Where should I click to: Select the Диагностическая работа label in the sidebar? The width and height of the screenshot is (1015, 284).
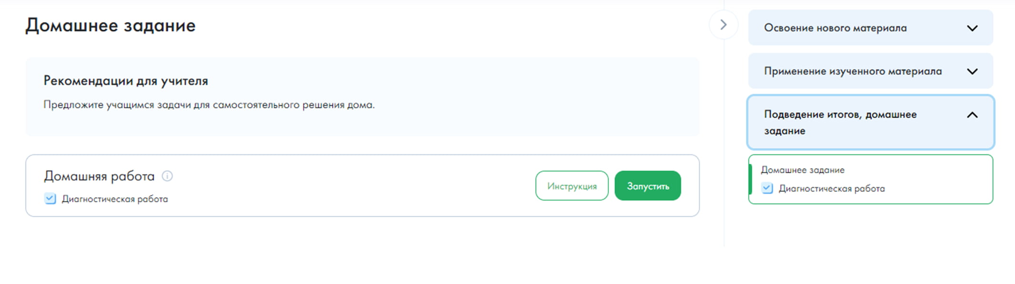831,189
